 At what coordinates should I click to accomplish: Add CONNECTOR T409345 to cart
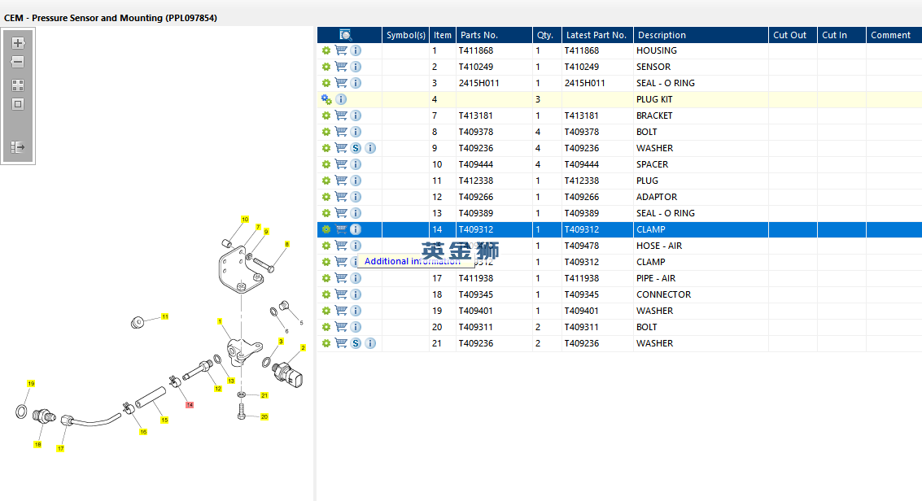(341, 294)
